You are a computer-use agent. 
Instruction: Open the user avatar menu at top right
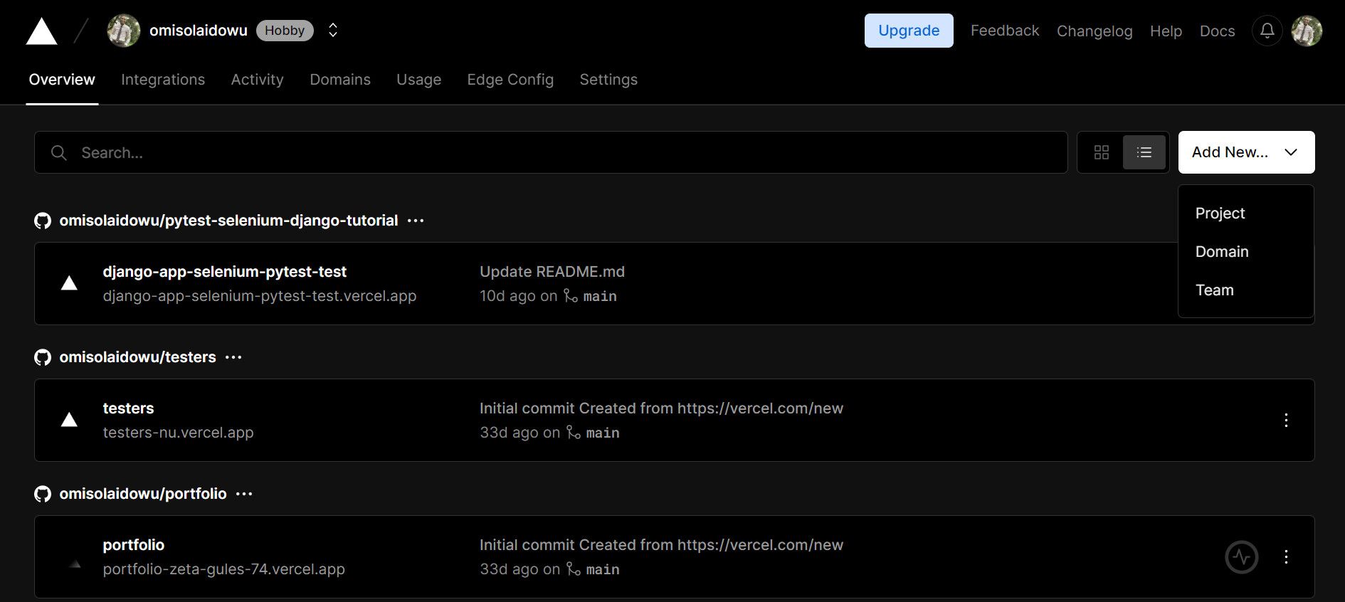pos(1307,31)
